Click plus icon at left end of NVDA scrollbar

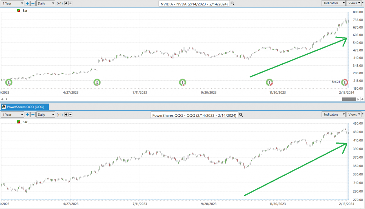click(x=2, y=99)
